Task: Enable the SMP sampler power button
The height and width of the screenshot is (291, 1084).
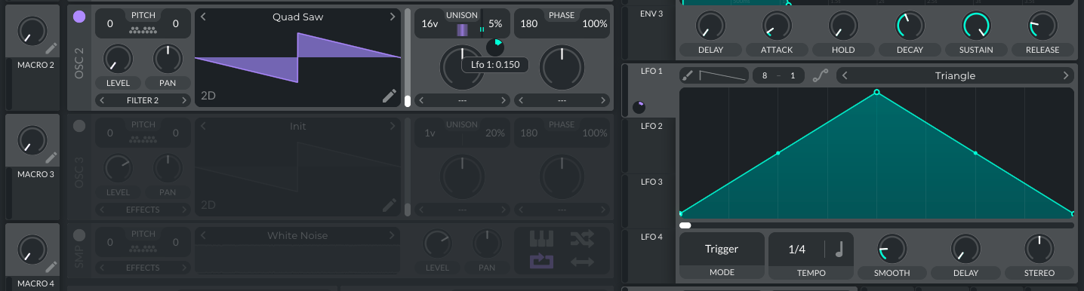Action: [79, 235]
